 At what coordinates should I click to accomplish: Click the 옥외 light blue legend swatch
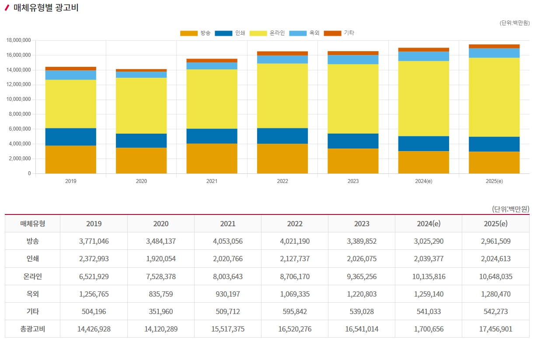pos(299,33)
